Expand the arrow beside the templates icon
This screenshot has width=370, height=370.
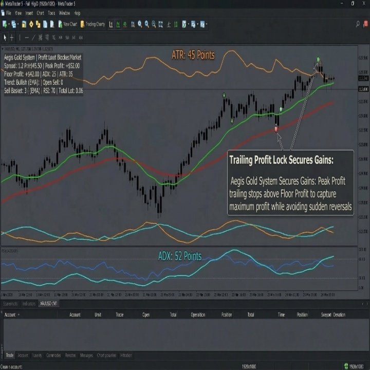197,24
